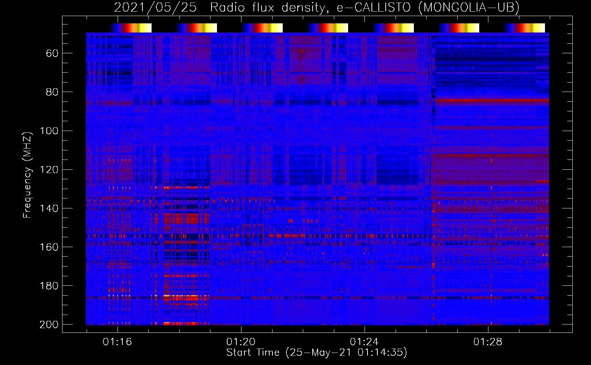591x365 pixels.
Task: Click the last color bar at top right
Action: click(x=524, y=28)
